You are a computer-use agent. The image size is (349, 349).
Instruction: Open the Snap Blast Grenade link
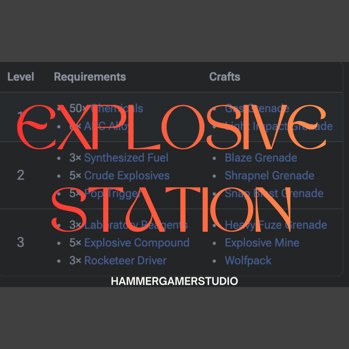point(274,193)
